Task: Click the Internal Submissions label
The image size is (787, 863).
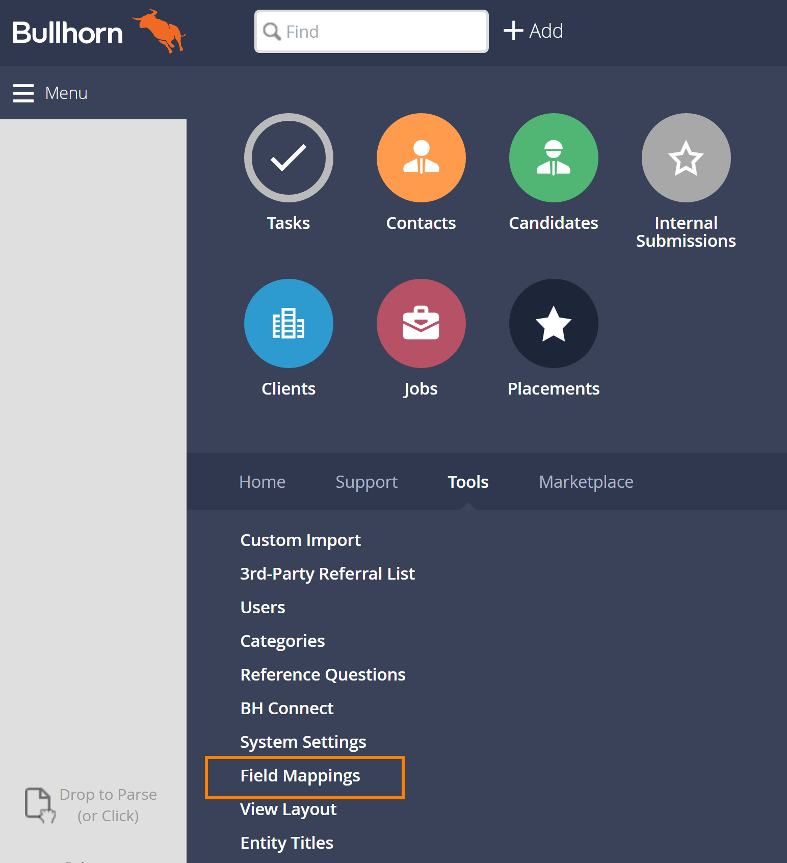Action: [x=686, y=232]
